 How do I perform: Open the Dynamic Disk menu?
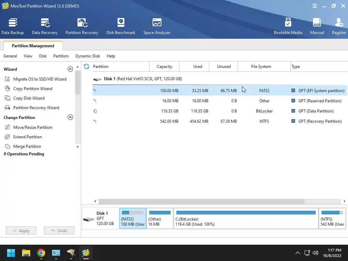(88, 56)
